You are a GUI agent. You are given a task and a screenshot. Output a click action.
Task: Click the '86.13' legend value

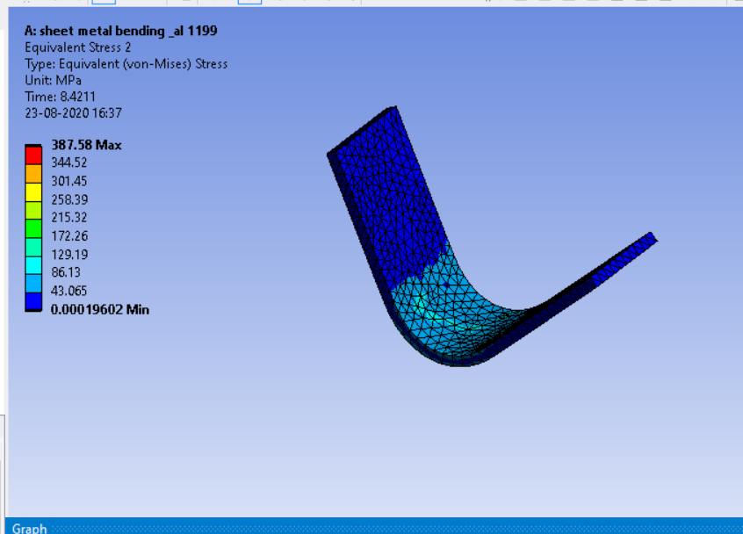click(x=66, y=272)
